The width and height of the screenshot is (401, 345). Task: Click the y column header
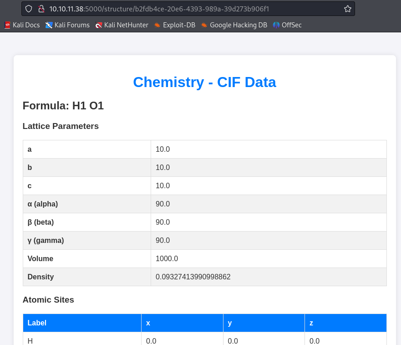264,323
